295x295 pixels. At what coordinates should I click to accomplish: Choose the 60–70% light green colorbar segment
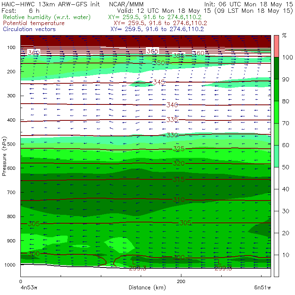(276, 134)
